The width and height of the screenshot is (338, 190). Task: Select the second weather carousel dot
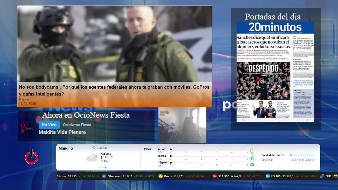click(103, 168)
